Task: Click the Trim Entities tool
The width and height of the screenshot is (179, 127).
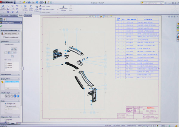Action: pos(25,8)
